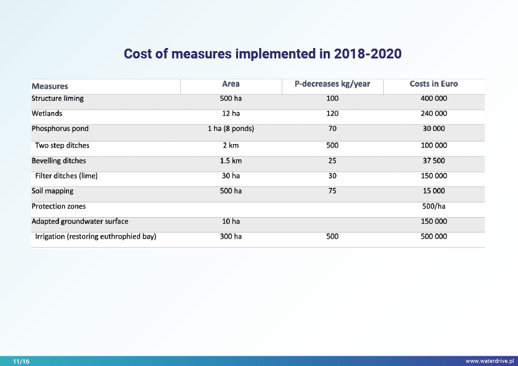Click the '500/ha' cost cell
The image size is (518, 366).
[x=434, y=206]
